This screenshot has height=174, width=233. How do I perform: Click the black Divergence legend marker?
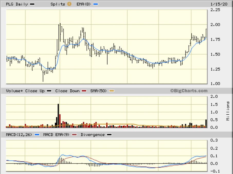(109, 135)
